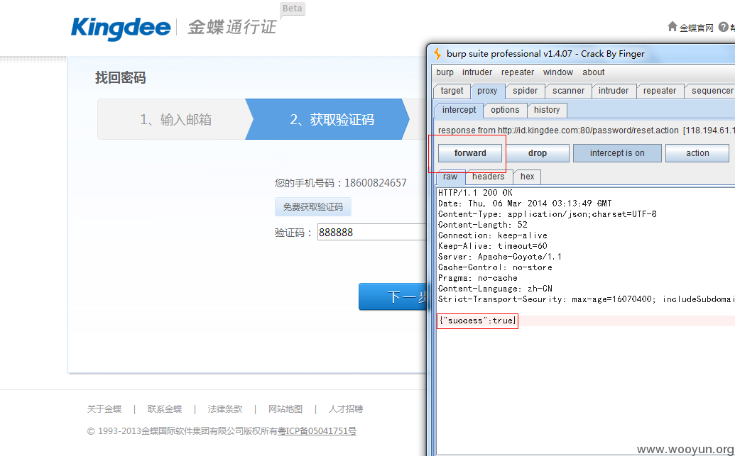Screen dimensions: 735x456
Task: Click the {"success":true} response body
Action: coord(477,321)
